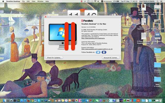Image resolution: width=165 pixels, height=103 pixels.
Task: Launch Finder from the Dock
Action: [5, 100]
